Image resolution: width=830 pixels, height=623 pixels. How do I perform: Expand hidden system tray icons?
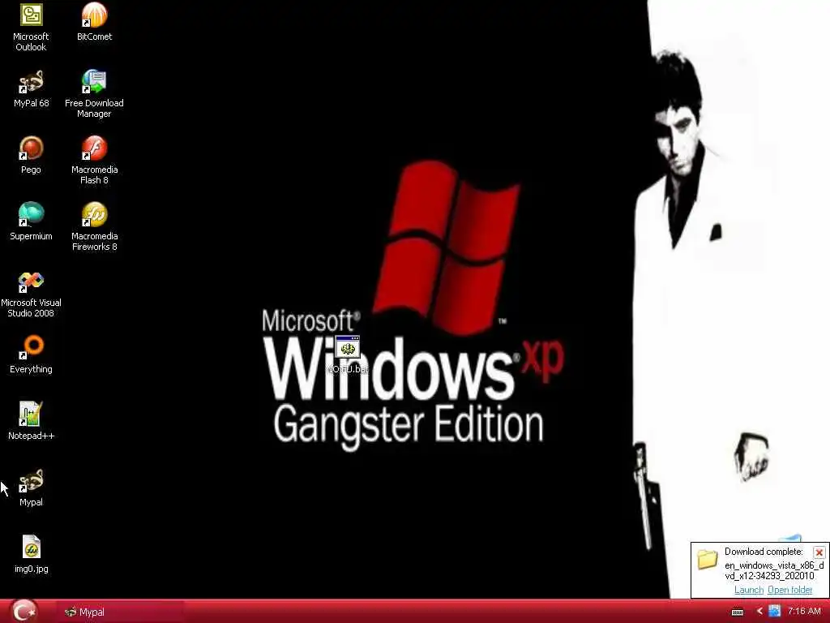click(759, 612)
